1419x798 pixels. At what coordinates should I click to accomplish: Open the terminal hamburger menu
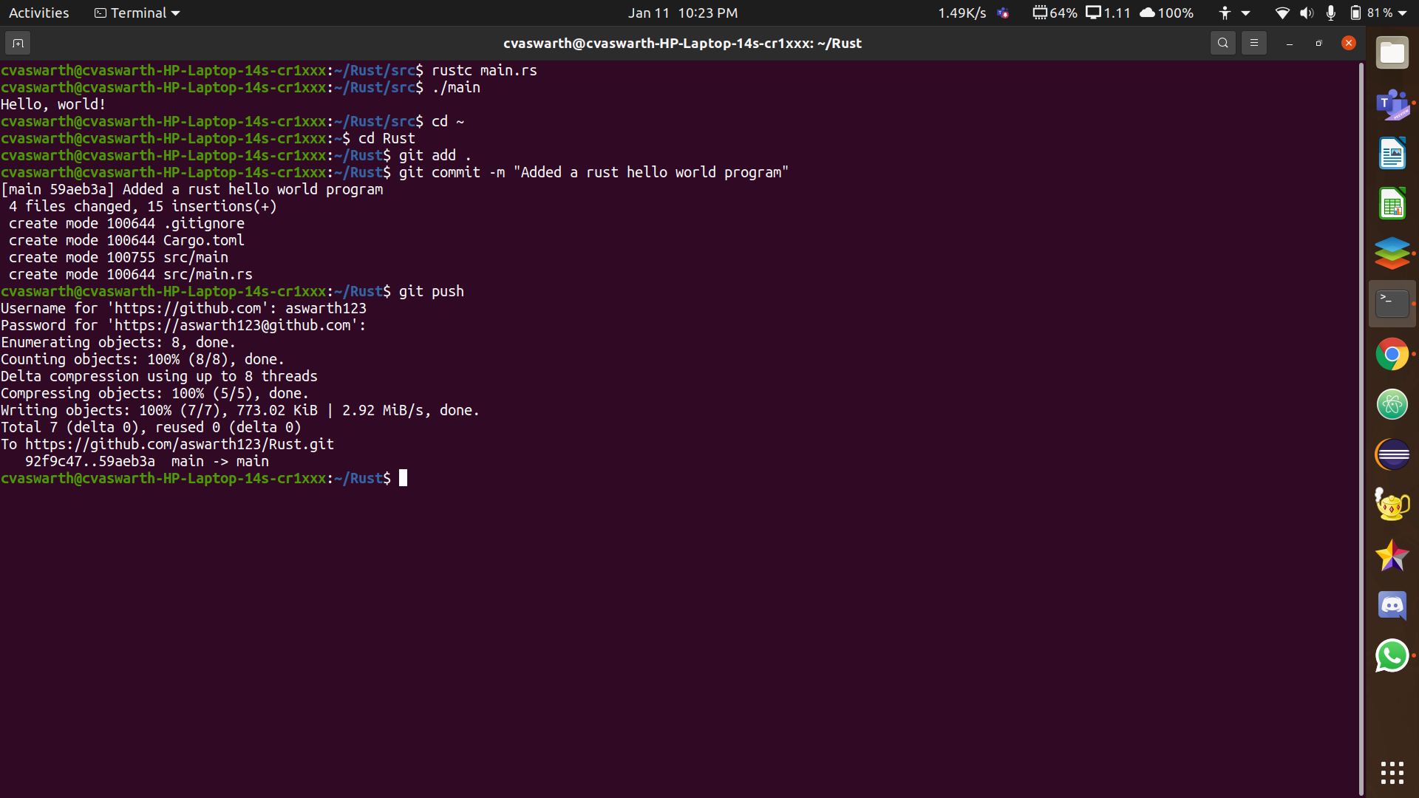pyautogui.click(x=1254, y=44)
